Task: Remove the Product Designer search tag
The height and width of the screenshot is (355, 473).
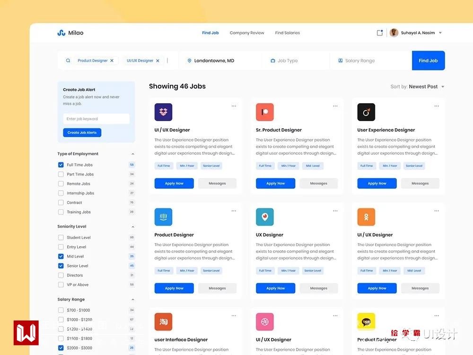Action: point(112,61)
